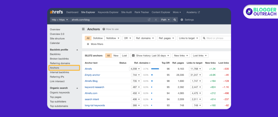Click the plus icon for More filters

88,44
